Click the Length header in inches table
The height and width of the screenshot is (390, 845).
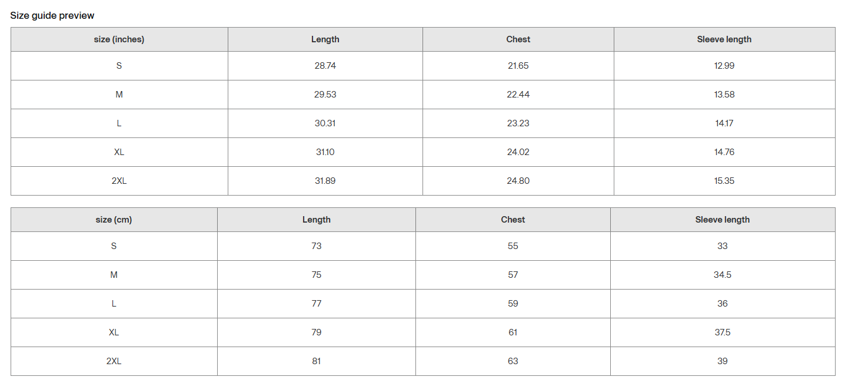pos(325,39)
